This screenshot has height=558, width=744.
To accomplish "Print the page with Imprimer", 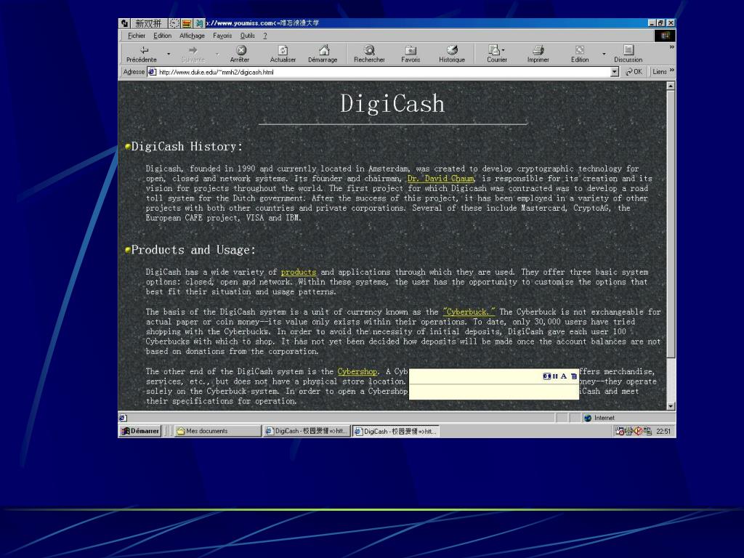I will coord(538,54).
